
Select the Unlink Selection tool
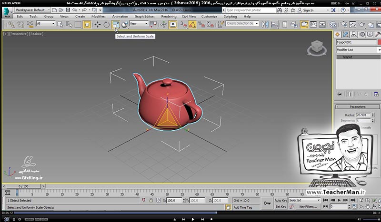(x=20, y=24)
